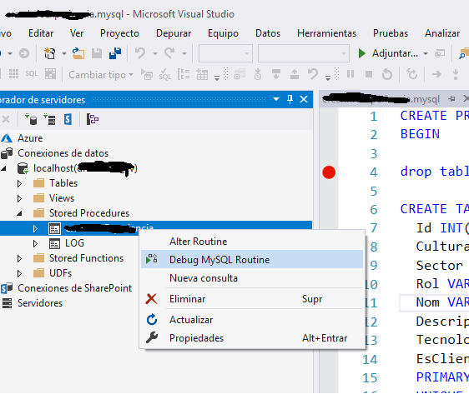The width and height of the screenshot is (469, 394).
Task: Choose Debug MySQL Routine
Action: [x=252, y=259]
